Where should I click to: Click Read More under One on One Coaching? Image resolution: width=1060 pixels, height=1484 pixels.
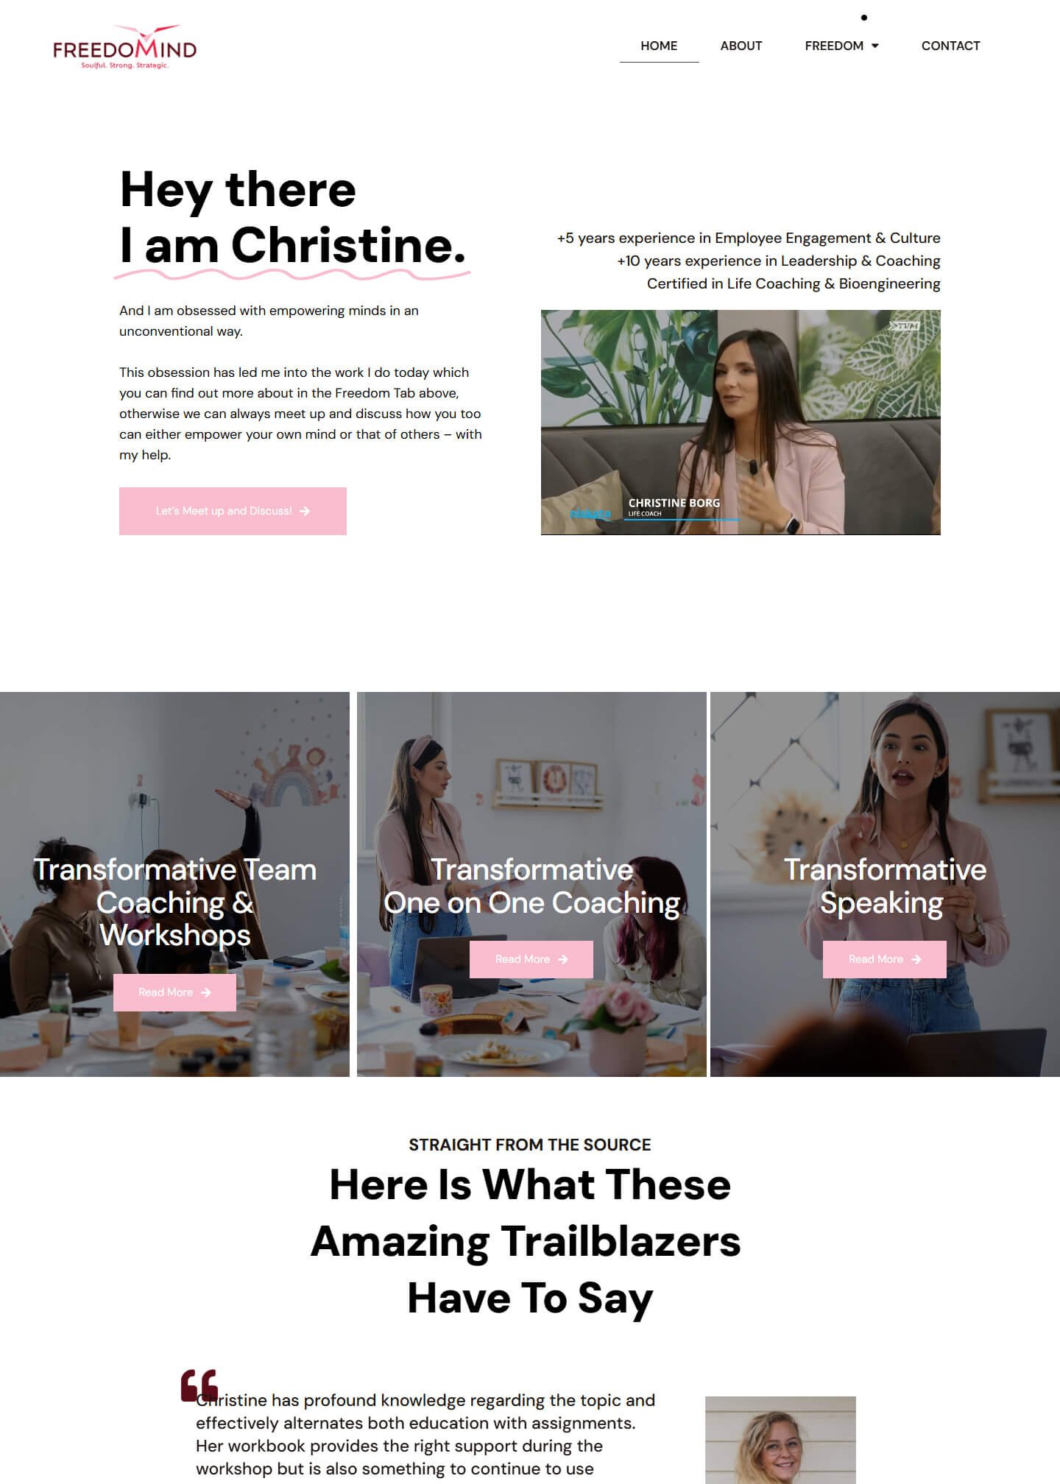[x=531, y=959]
